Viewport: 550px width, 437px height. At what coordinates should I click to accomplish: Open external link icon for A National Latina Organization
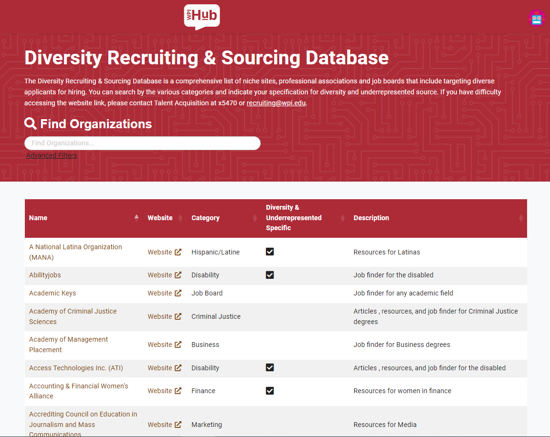point(178,252)
